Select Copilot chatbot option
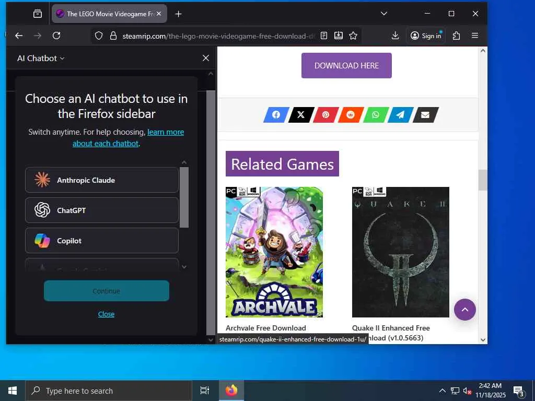Screen dimensions: 535x401 pyautogui.click(x=102, y=240)
